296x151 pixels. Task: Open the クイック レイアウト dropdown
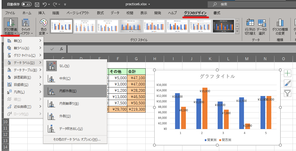[x=26, y=27]
